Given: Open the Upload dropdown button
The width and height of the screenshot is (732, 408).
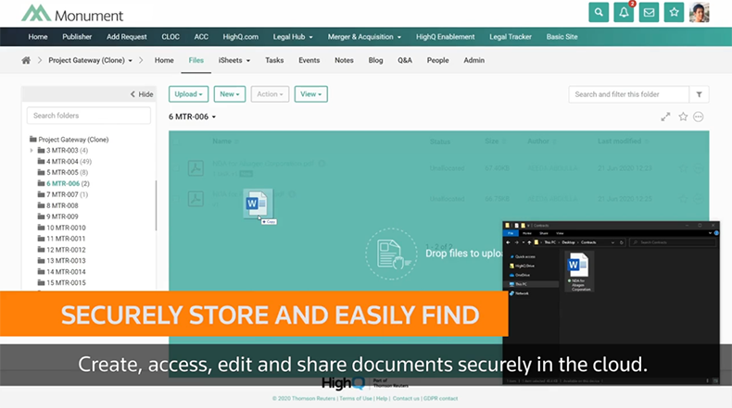Looking at the screenshot, I should pyautogui.click(x=188, y=94).
